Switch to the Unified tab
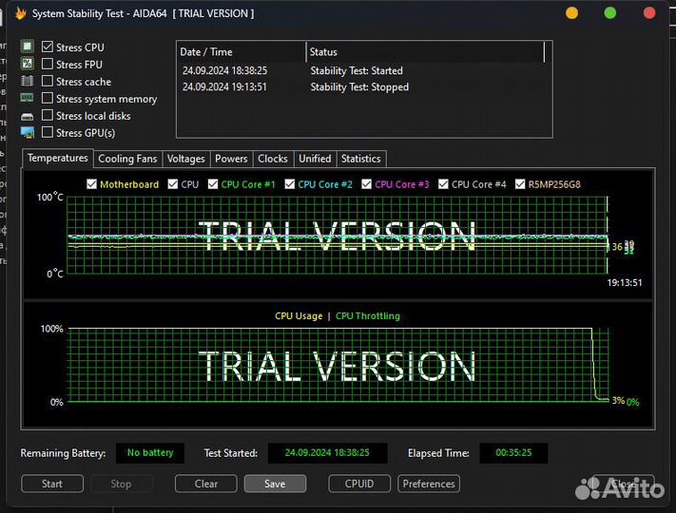The height and width of the screenshot is (513, 676). [315, 159]
